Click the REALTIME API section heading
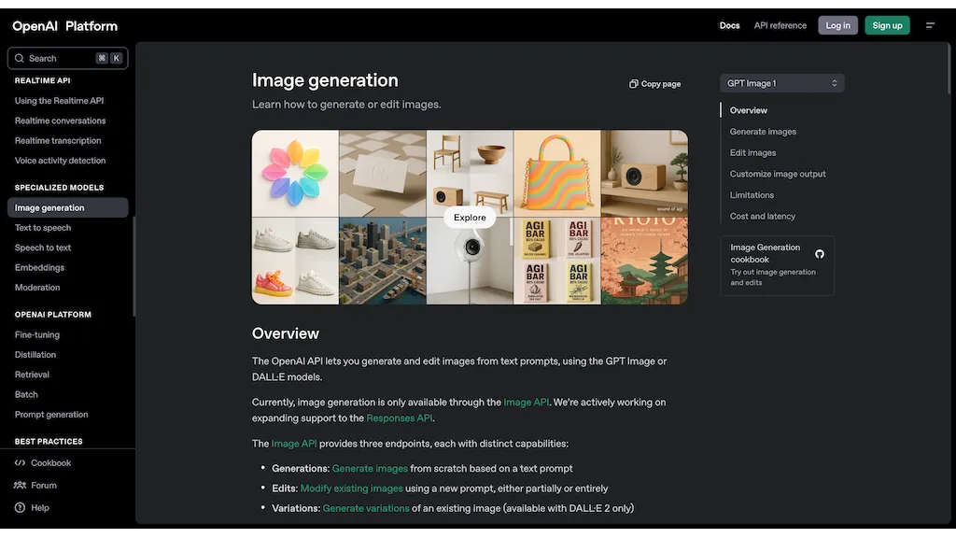 (x=42, y=80)
